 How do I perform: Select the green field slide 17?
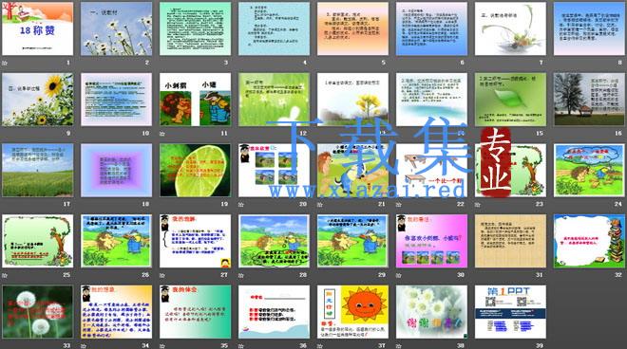point(38,170)
